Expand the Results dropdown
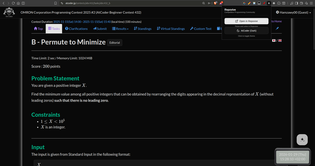Viewport: 315px width, 166px height. [120, 29]
